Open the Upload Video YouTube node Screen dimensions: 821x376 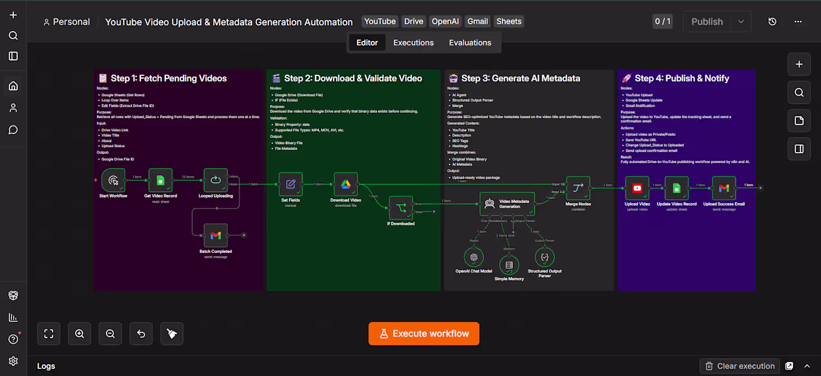(637, 188)
